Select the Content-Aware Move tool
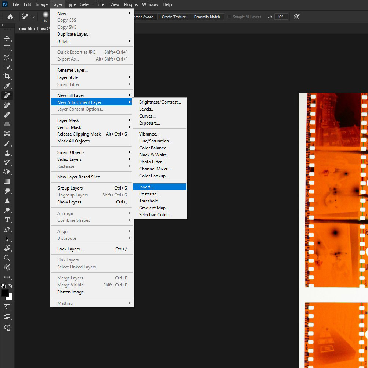Image resolution: width=368 pixels, height=368 pixels. tap(7, 134)
